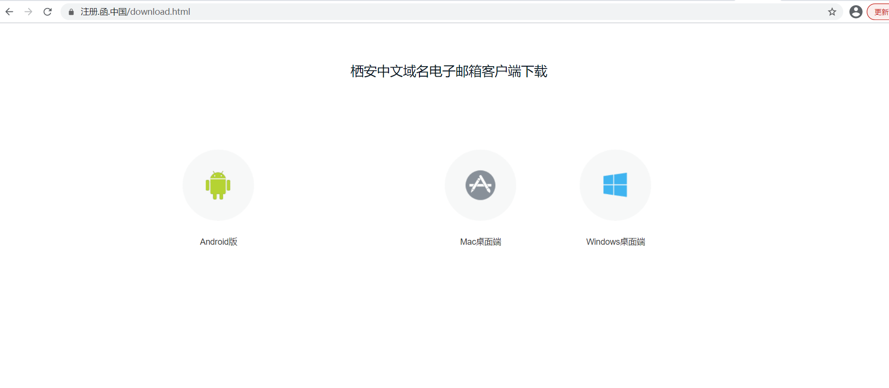This screenshot has height=388, width=889.
Task: Click the page heading 栖安中文域名电子邮箱客户端下载
Action: [x=449, y=71]
